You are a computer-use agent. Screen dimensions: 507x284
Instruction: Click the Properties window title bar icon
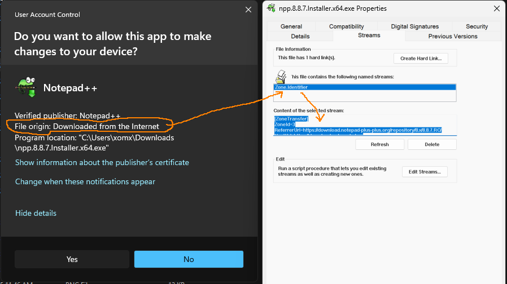coord(271,8)
